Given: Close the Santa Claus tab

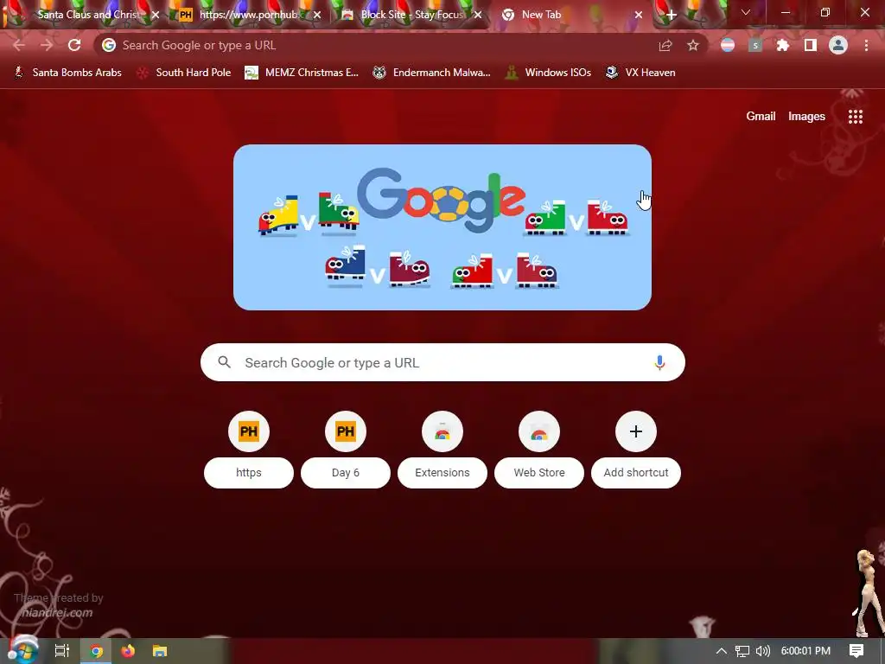Looking at the screenshot, I should (x=156, y=15).
